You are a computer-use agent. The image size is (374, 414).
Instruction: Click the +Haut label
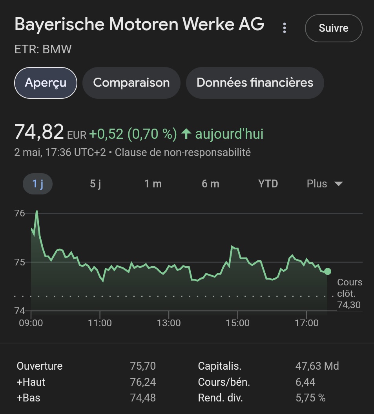31,382
